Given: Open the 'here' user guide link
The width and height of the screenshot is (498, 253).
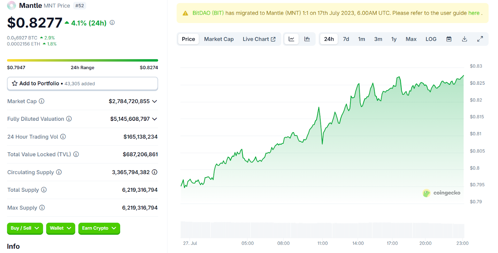Looking at the screenshot, I should (474, 13).
